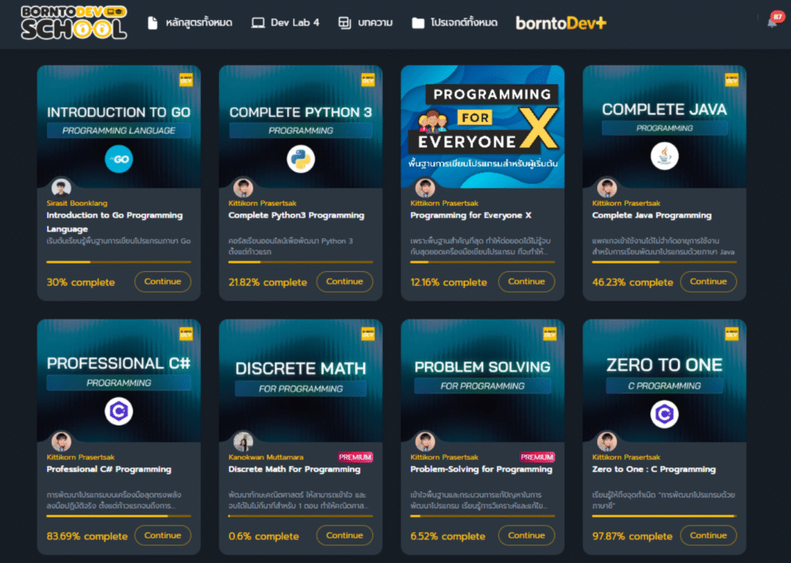This screenshot has width=791, height=563.
Task: Click progress bar of Introduction to Go course
Action: pyautogui.click(x=118, y=263)
